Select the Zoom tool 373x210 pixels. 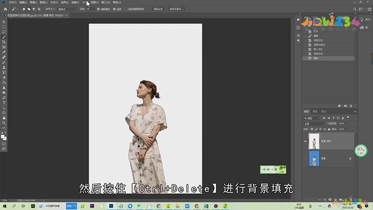(4, 123)
